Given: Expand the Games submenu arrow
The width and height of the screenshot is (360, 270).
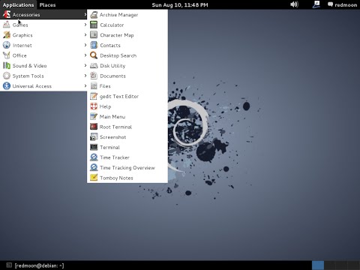Looking at the screenshot, I should click(x=85, y=25).
